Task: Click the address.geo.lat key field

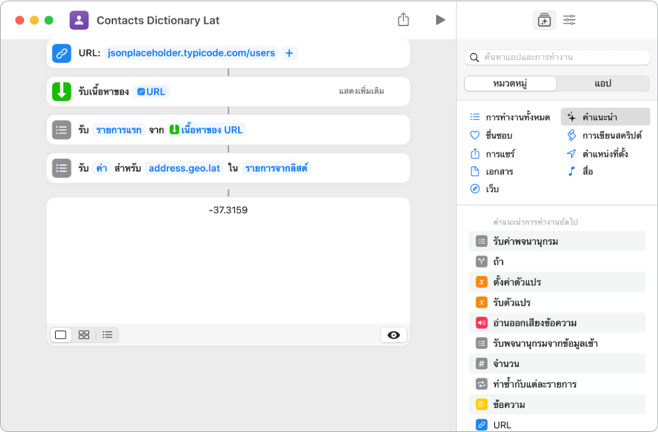Action: tap(184, 168)
